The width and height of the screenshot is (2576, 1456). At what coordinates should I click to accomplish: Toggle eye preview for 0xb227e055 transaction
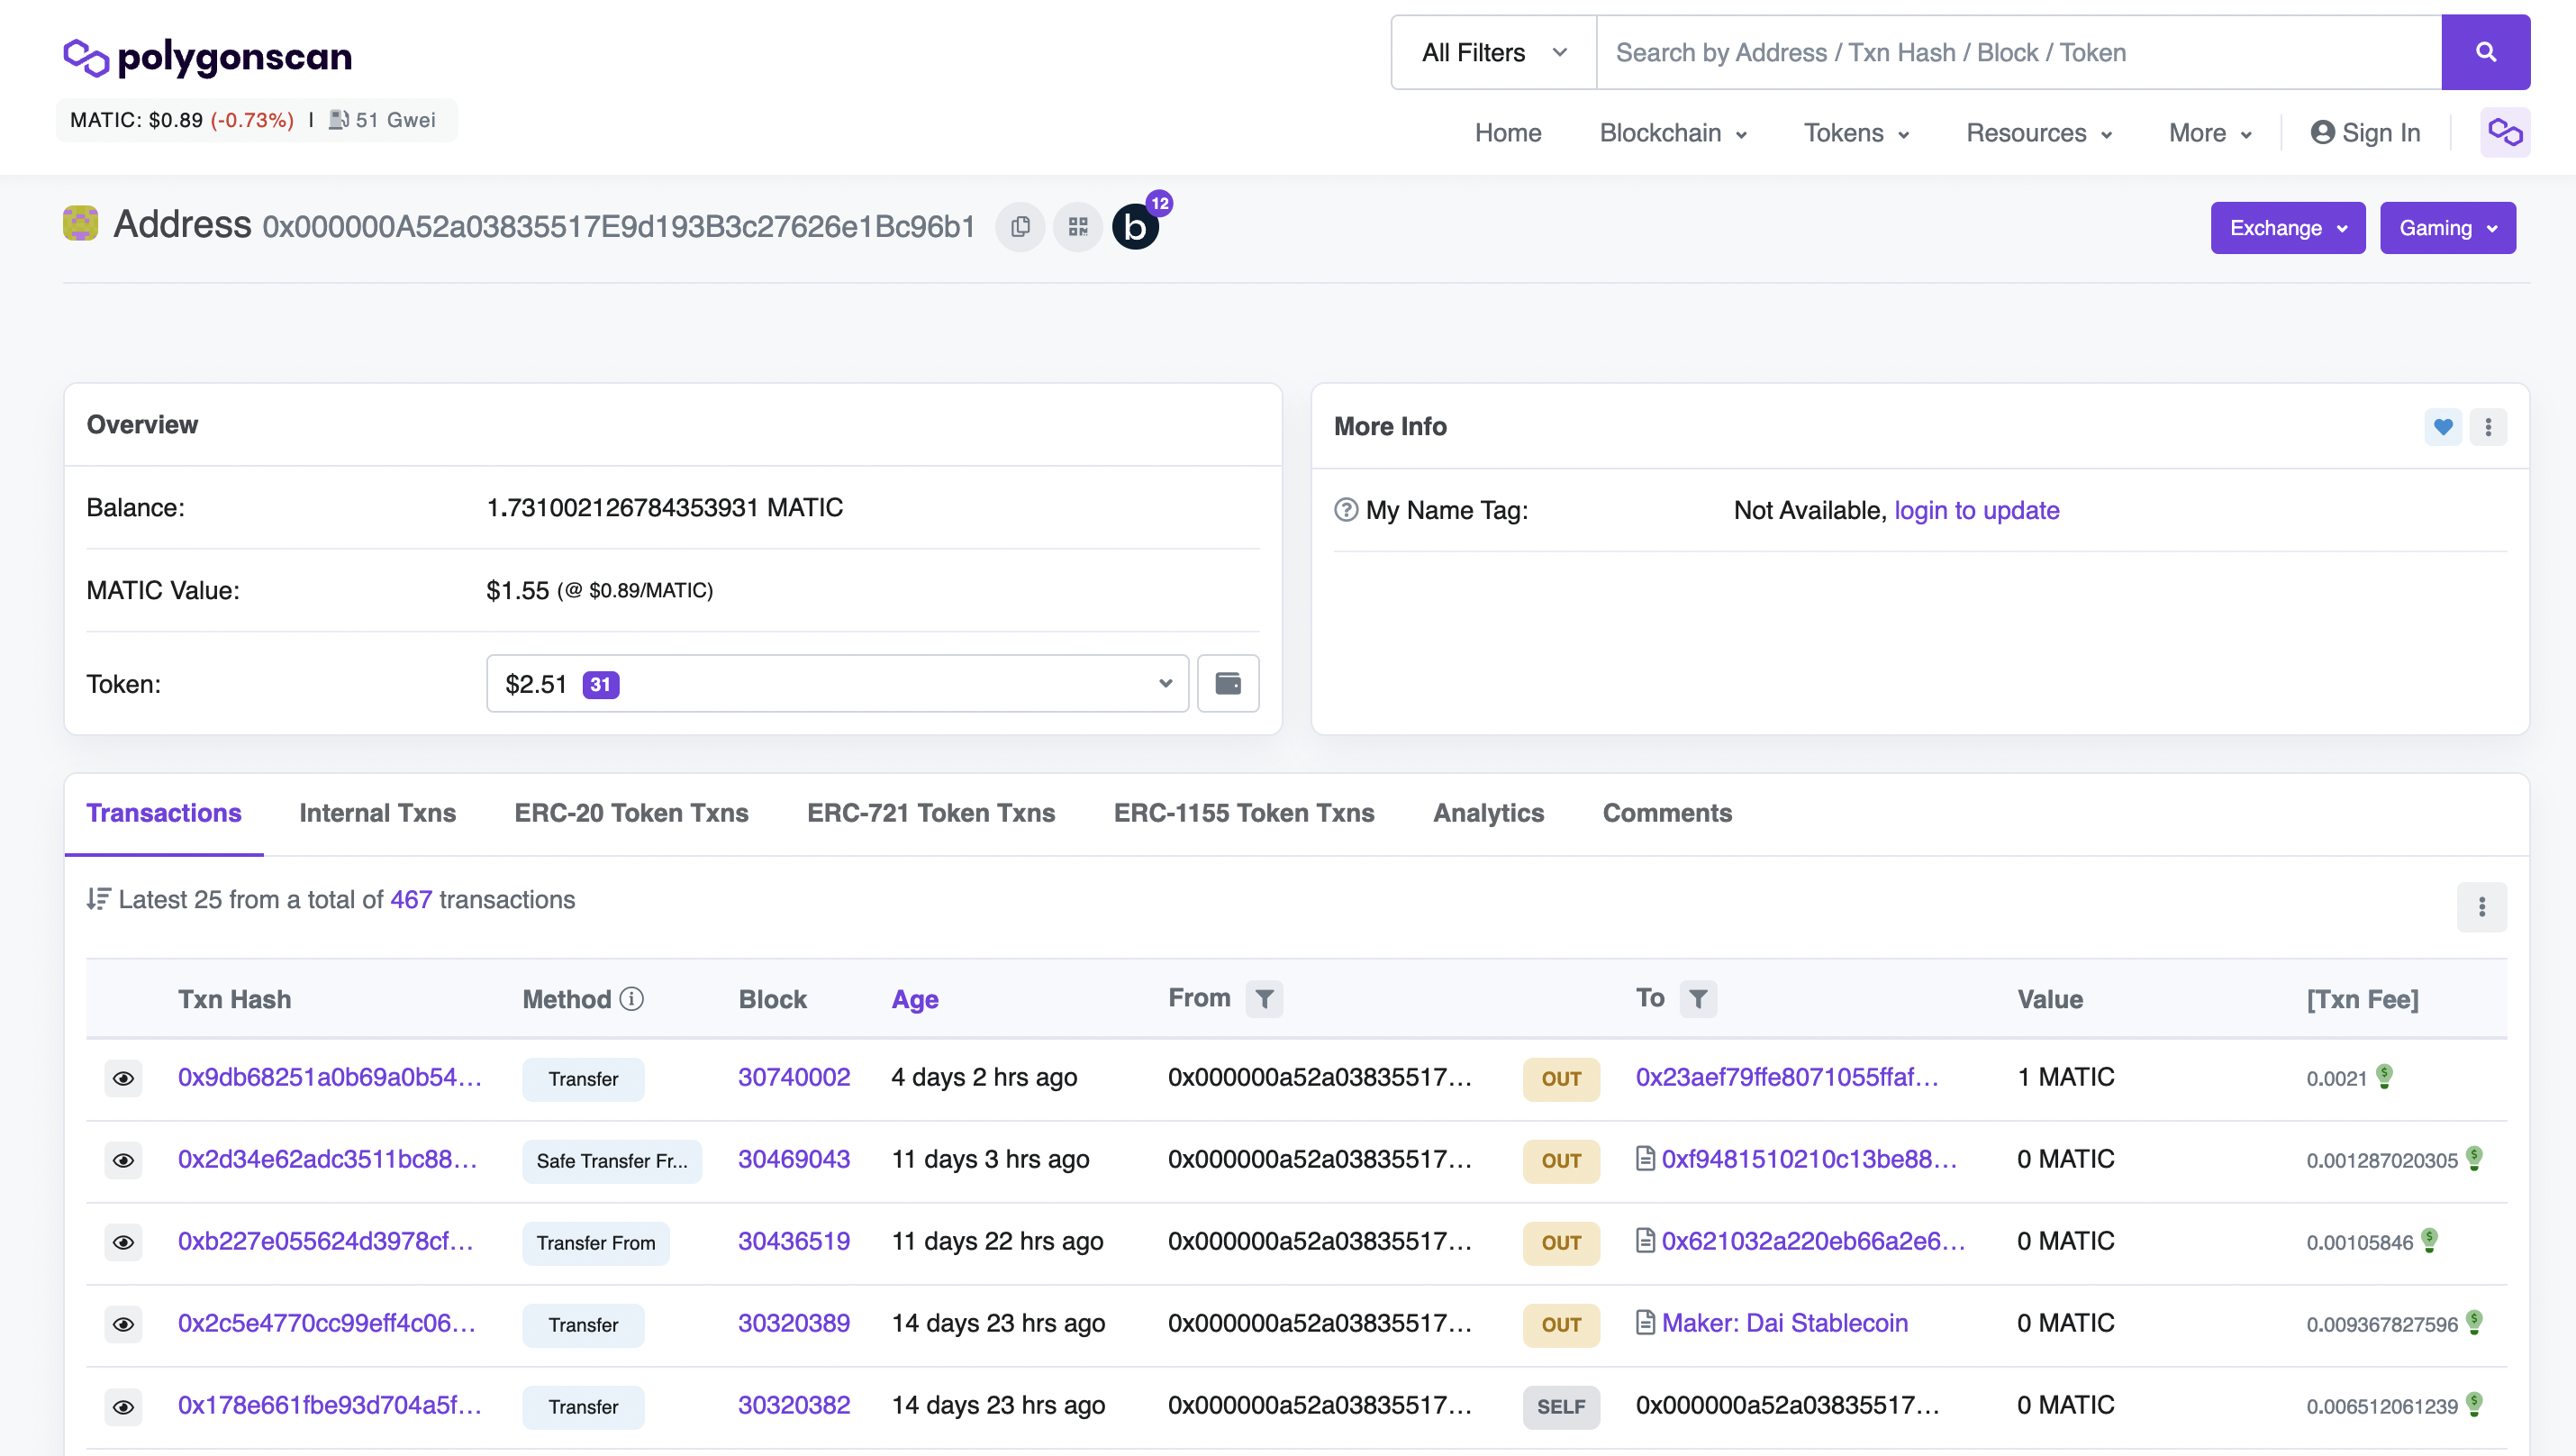(123, 1242)
